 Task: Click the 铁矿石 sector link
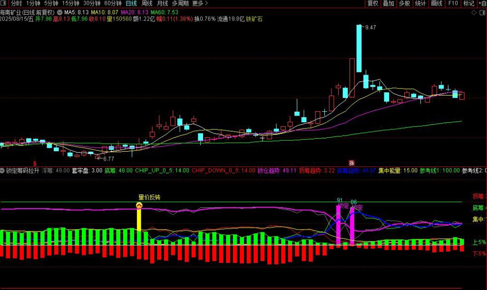point(254,19)
